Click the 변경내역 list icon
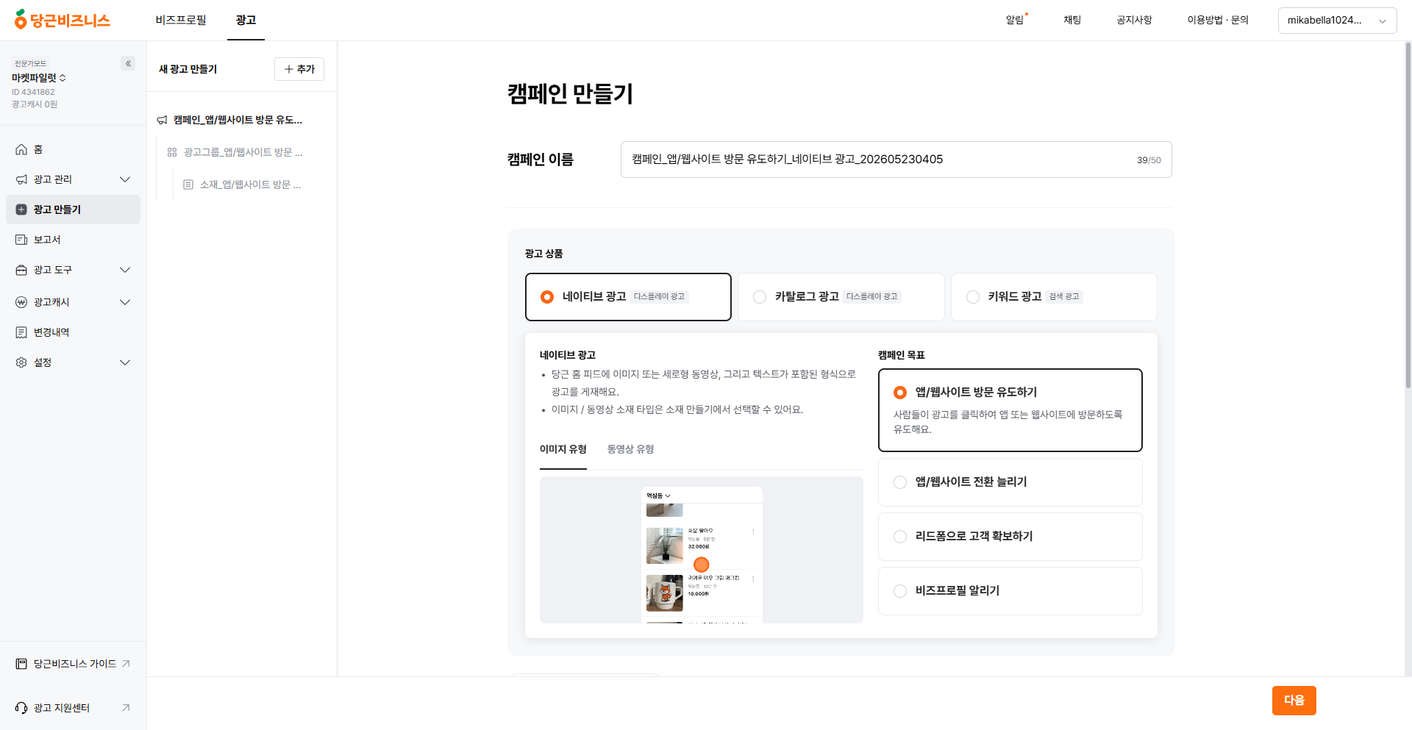 (21, 332)
